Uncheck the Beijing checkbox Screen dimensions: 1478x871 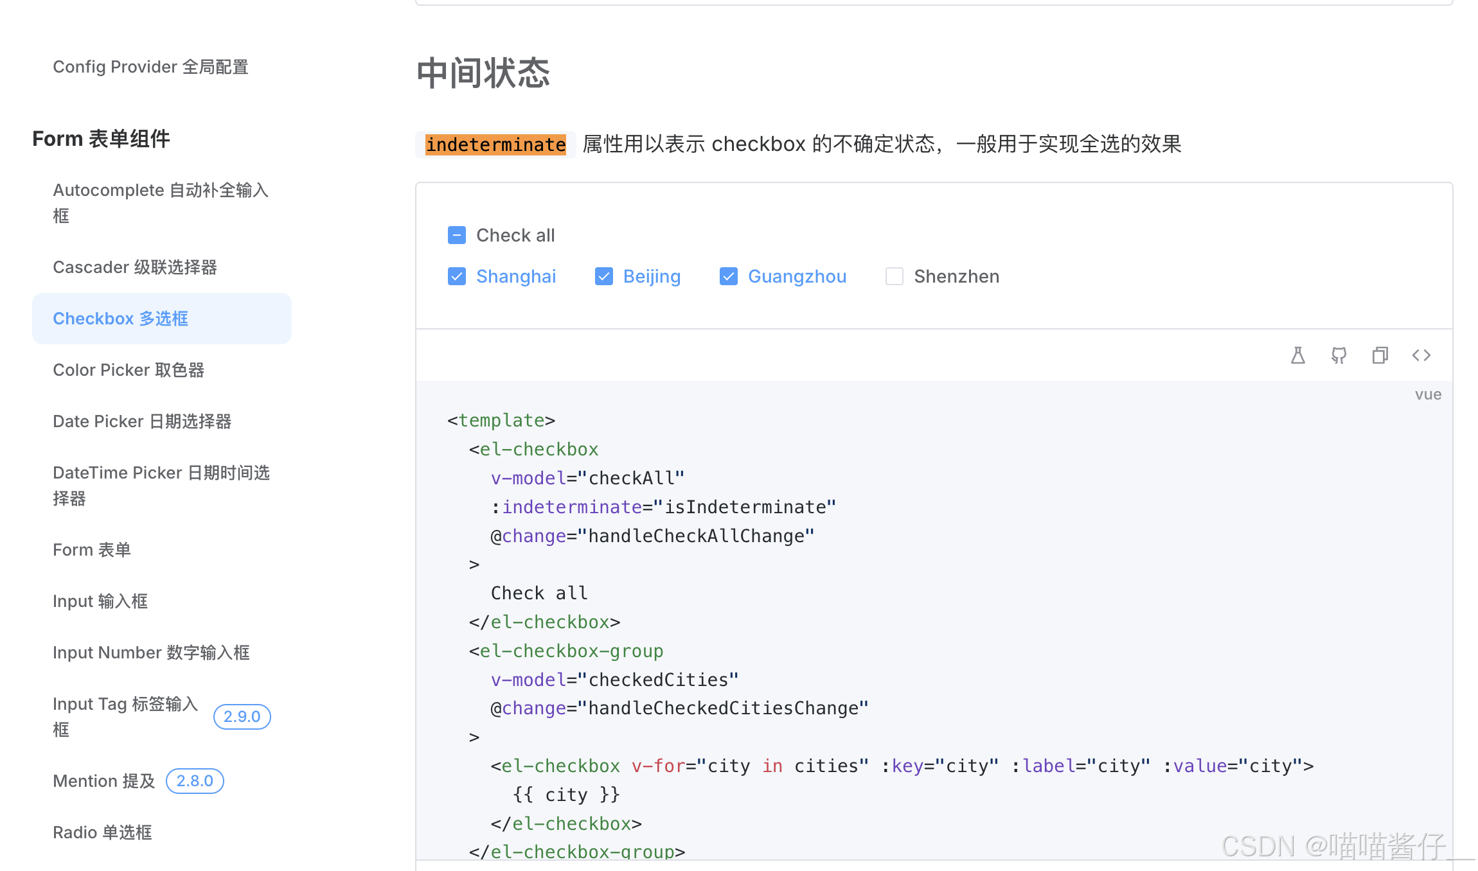tap(604, 276)
